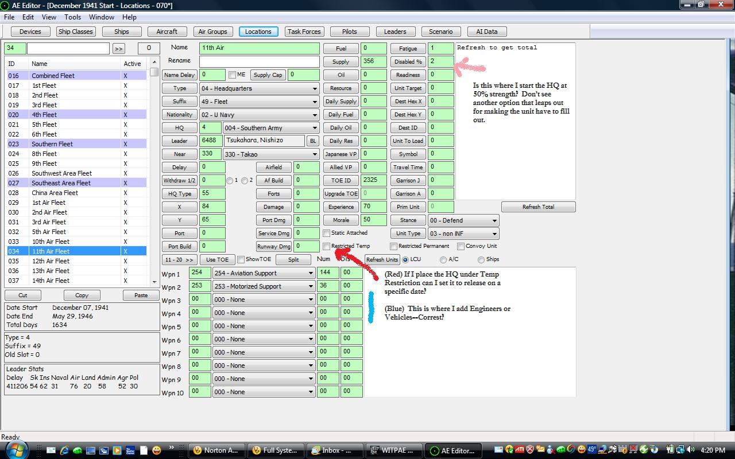Click the Rename input field
The image size is (735, 459).
point(259,61)
